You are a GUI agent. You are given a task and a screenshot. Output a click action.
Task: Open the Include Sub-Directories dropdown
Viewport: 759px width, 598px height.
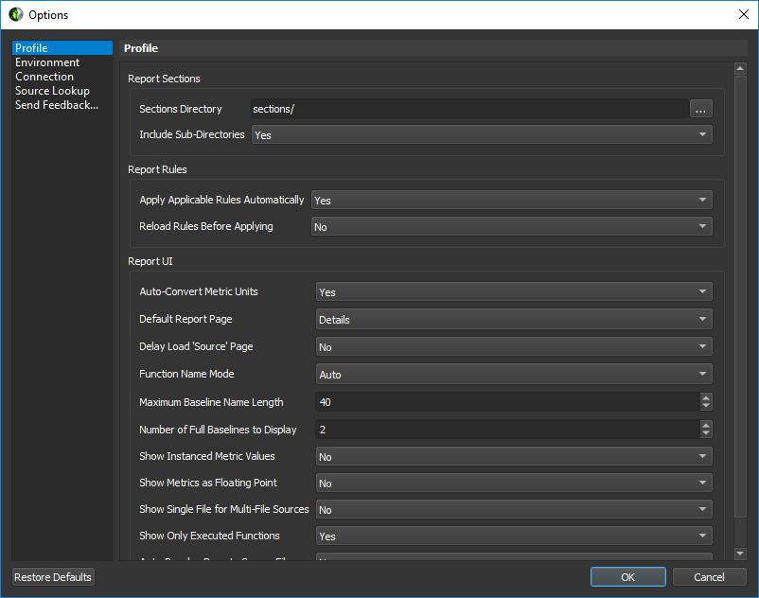[481, 135]
